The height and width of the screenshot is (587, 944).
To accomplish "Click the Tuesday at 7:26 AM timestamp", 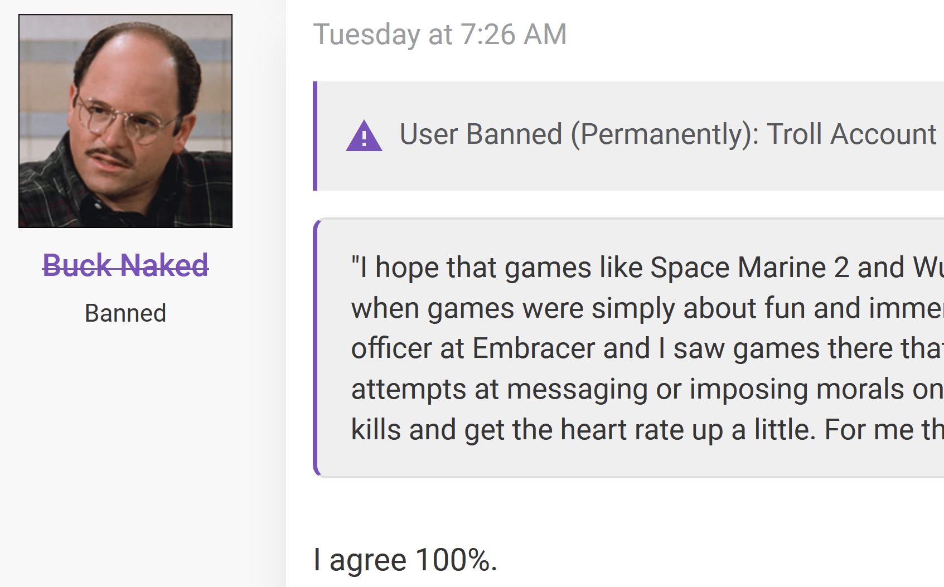I will 440,34.
